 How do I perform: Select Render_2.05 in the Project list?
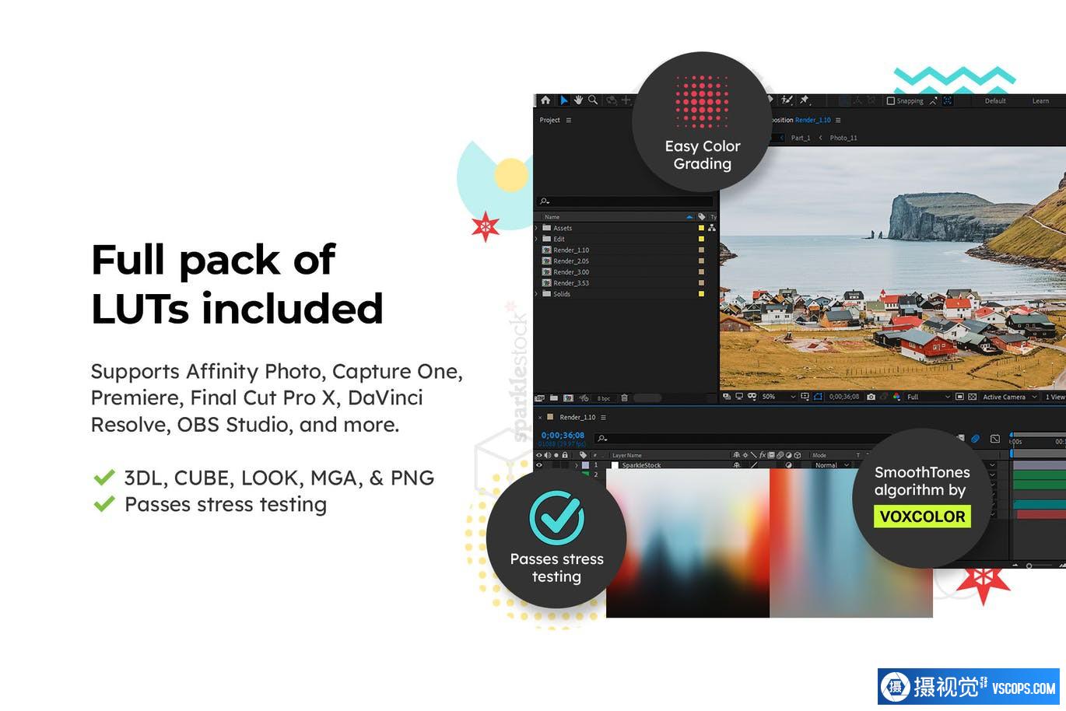coord(571,261)
